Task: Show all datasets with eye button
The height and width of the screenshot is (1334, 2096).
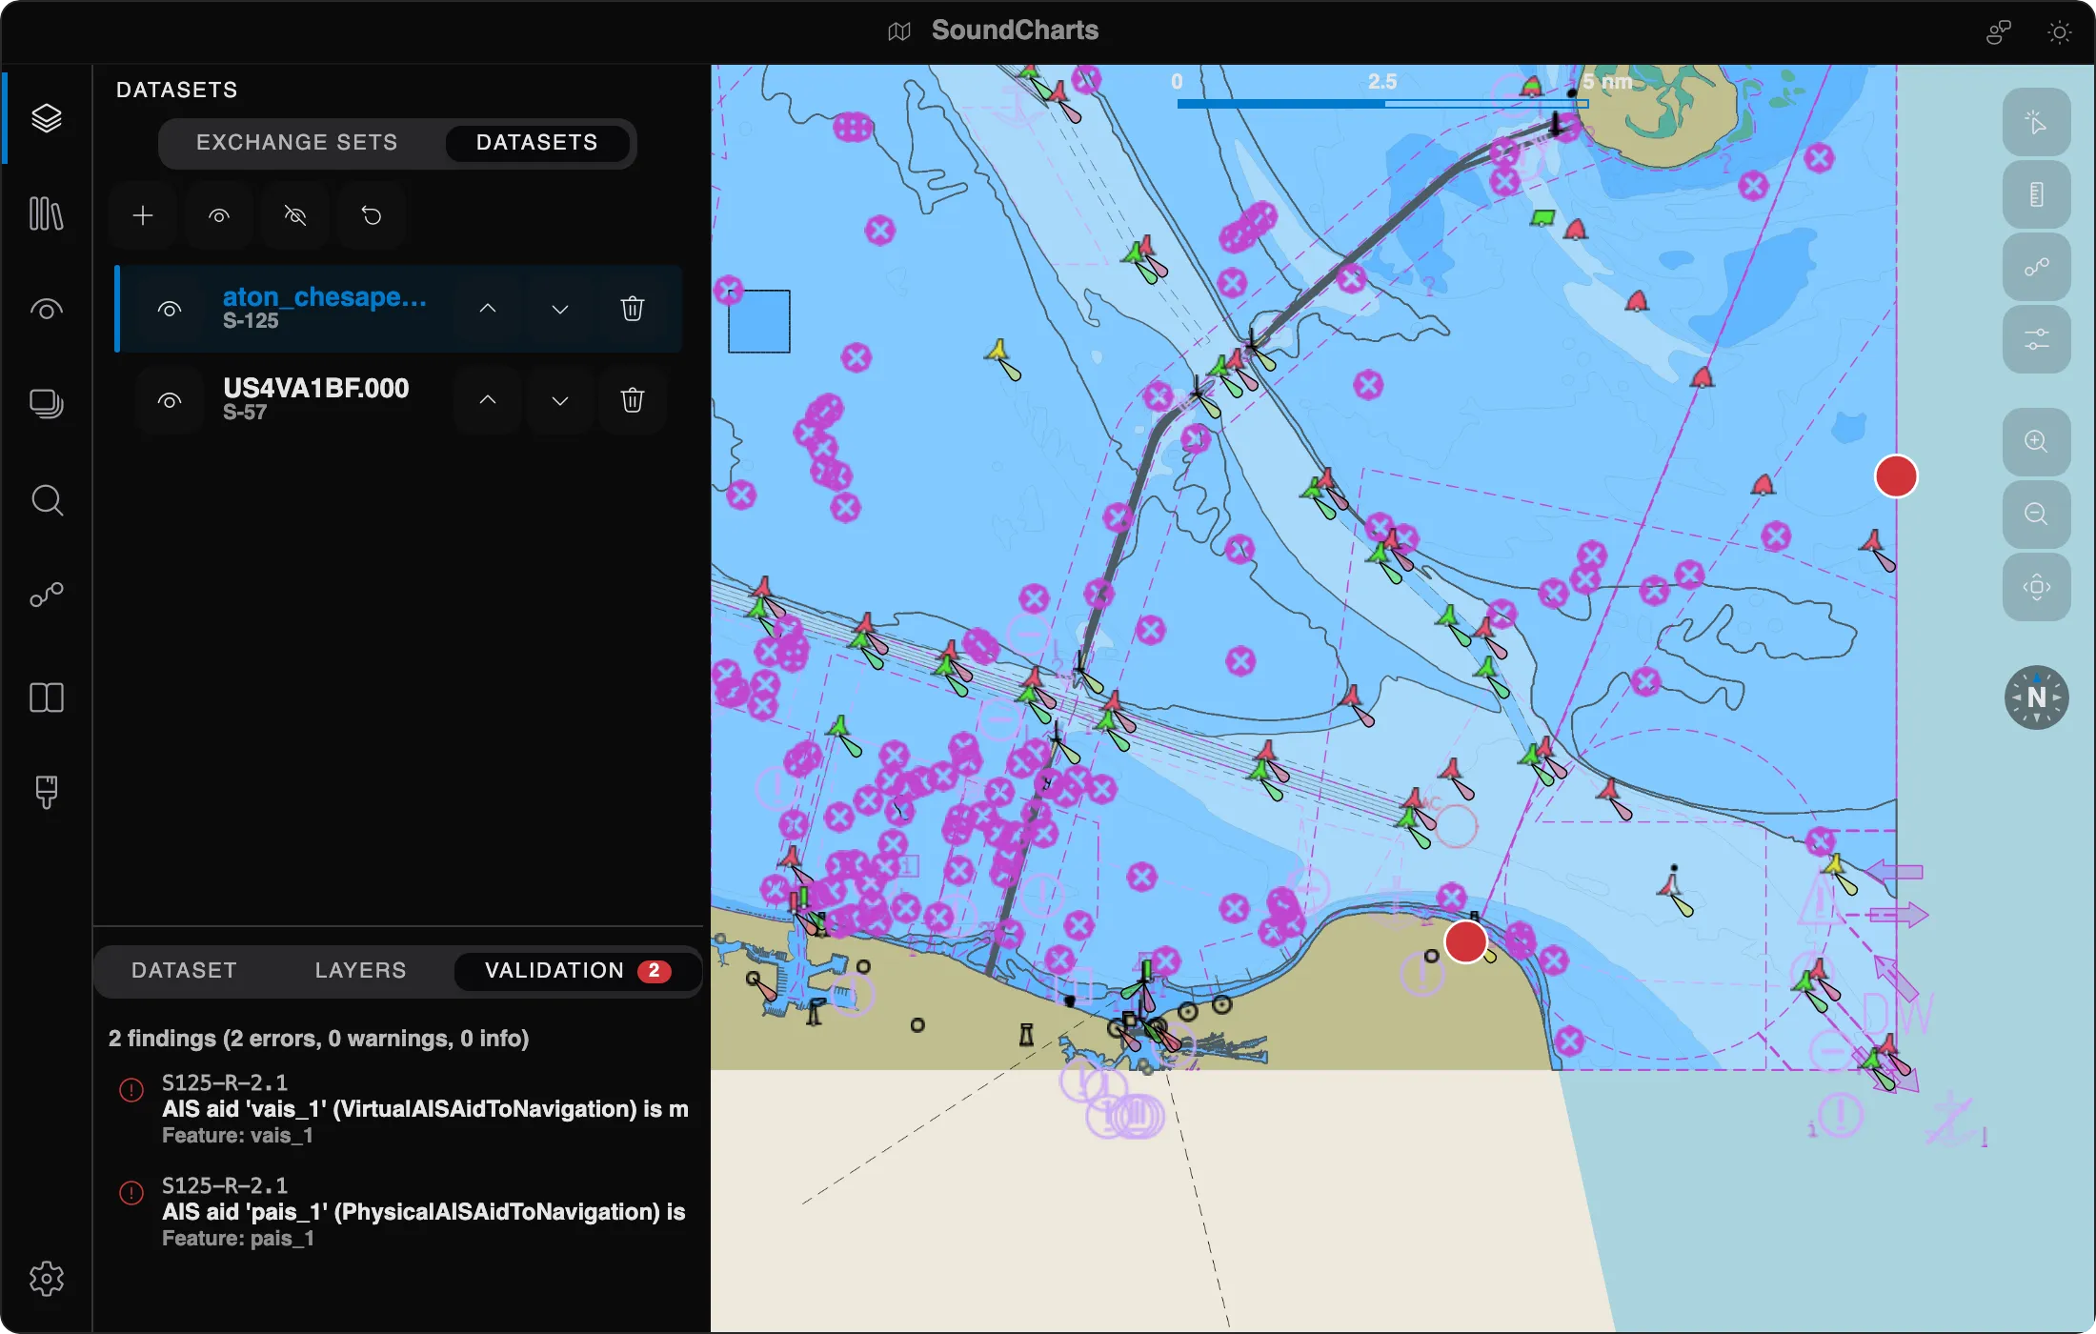Action: coord(219,215)
